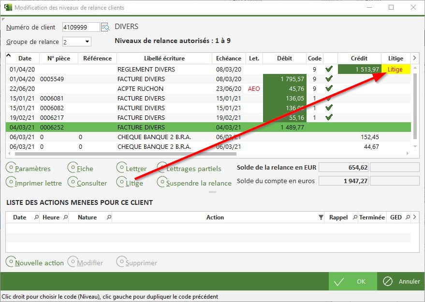The width and height of the screenshot is (425, 302).
Task: Open the Groupe de relance dropdown
Action: pos(87,42)
